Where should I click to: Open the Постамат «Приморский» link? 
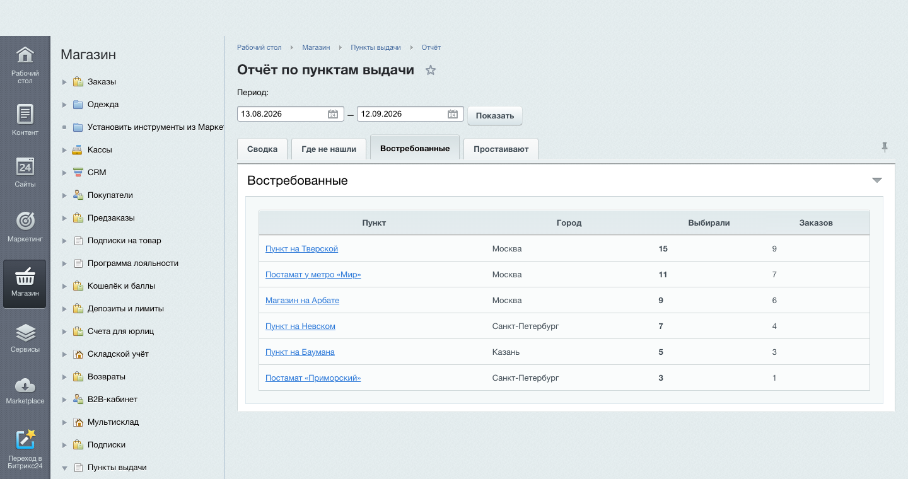coord(313,378)
